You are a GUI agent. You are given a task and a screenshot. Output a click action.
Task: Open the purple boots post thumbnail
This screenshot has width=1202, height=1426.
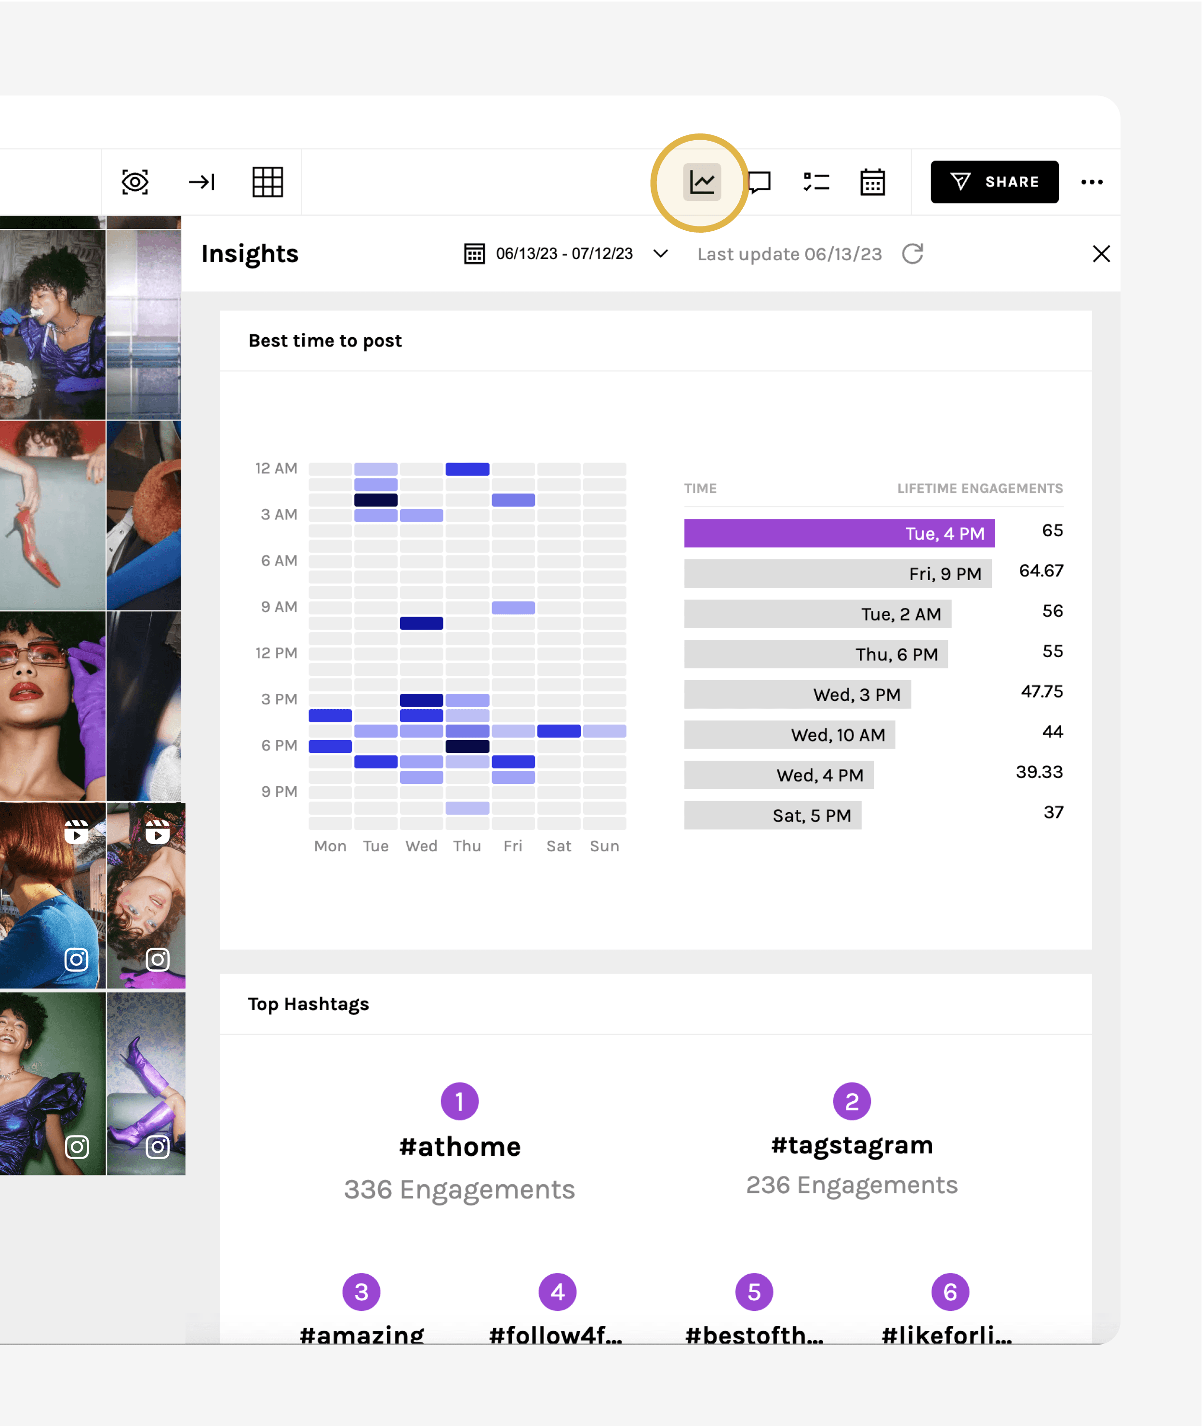pos(146,1083)
